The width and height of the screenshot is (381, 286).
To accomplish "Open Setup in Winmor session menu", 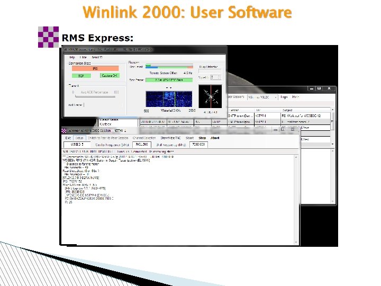I will (x=79, y=138).
